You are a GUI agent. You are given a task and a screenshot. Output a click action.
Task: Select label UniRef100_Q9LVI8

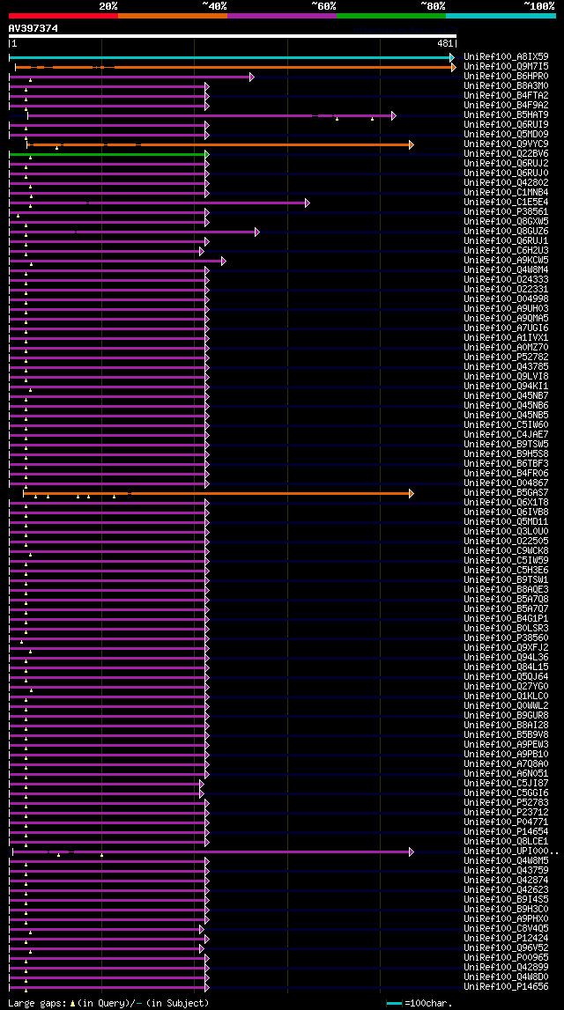click(x=506, y=376)
